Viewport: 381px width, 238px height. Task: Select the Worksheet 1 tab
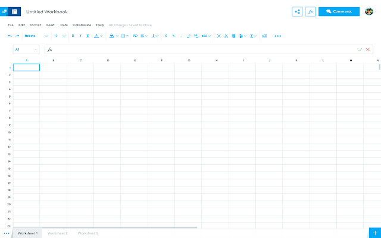[x=27, y=233]
